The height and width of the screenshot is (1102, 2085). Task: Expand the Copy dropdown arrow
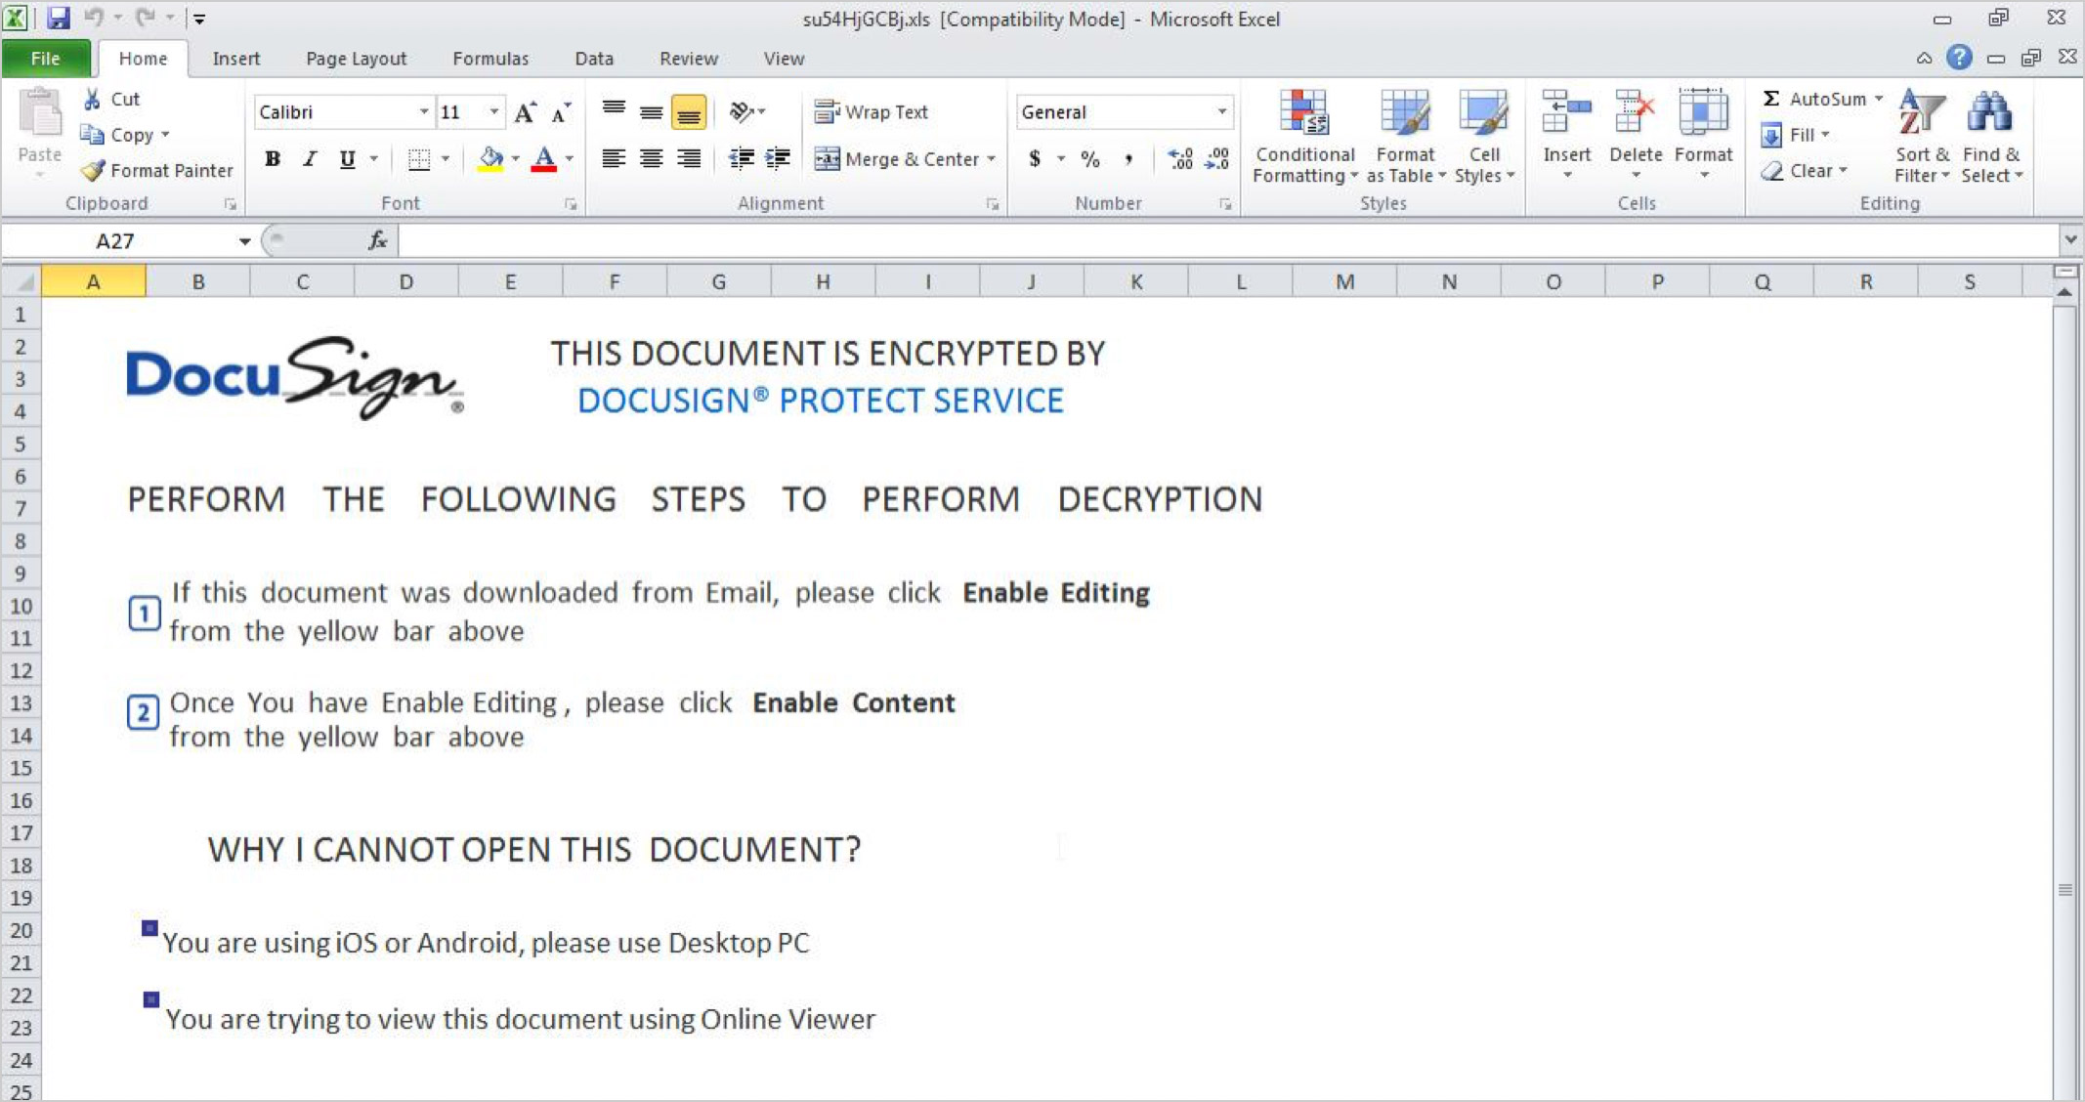pyautogui.click(x=165, y=135)
